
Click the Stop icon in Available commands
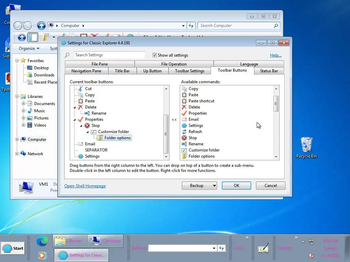184,138
